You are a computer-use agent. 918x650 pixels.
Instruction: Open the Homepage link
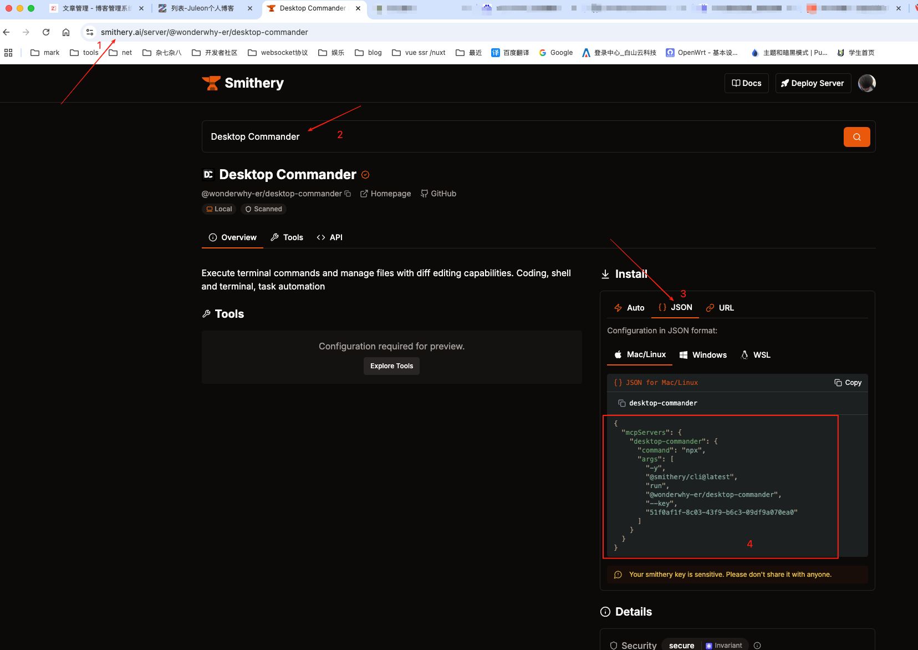click(386, 194)
